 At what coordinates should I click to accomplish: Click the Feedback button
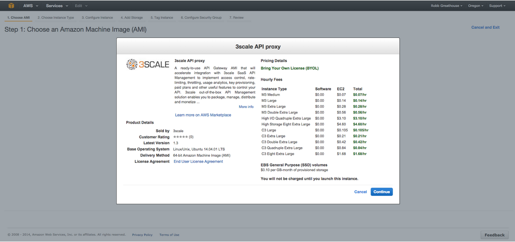click(x=494, y=235)
